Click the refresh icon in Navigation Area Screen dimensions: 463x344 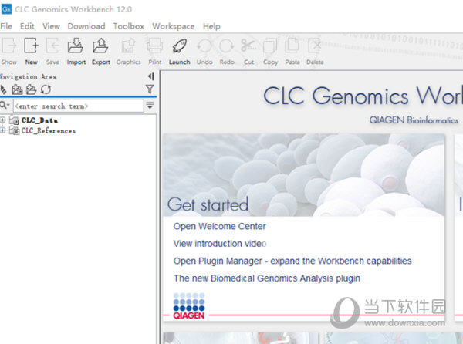pos(46,89)
